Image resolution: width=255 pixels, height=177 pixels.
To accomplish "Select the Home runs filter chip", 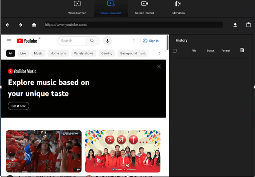I will coord(58,53).
